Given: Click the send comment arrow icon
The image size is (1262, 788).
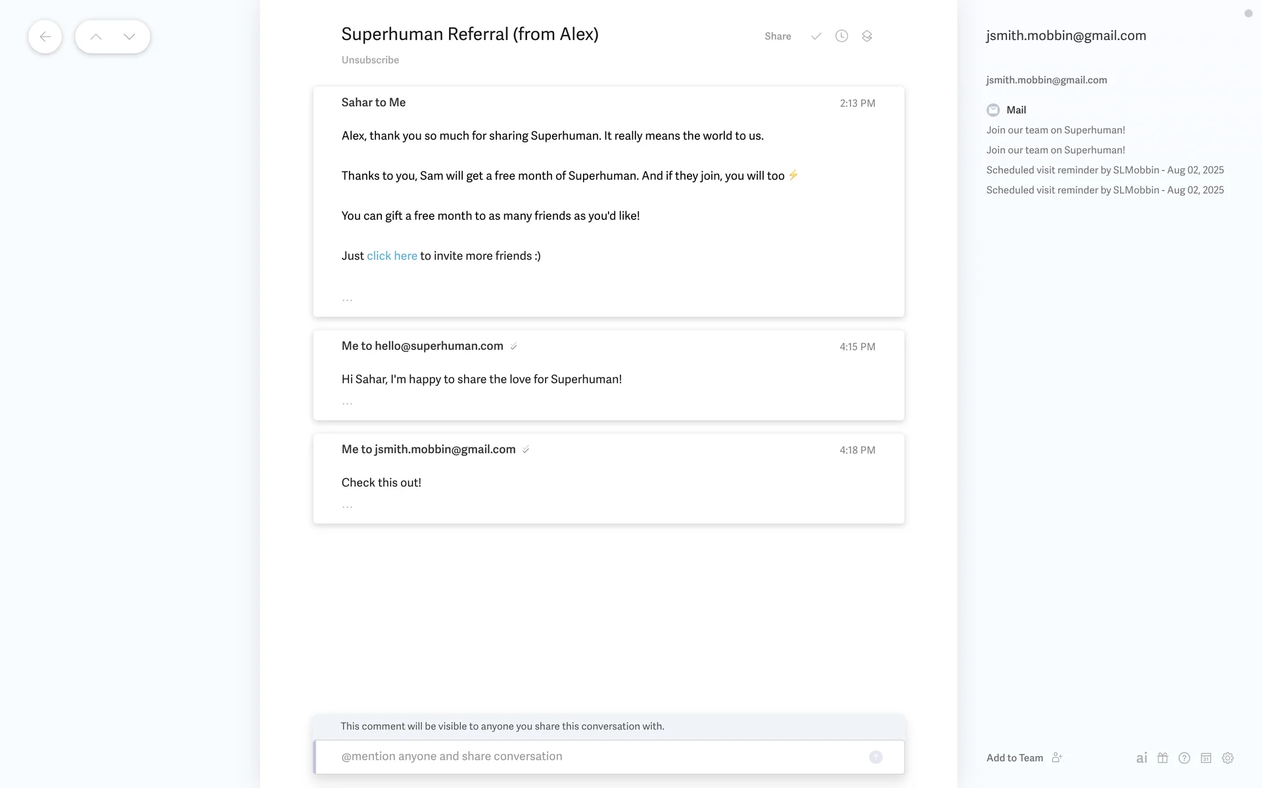Looking at the screenshot, I should pos(876,757).
